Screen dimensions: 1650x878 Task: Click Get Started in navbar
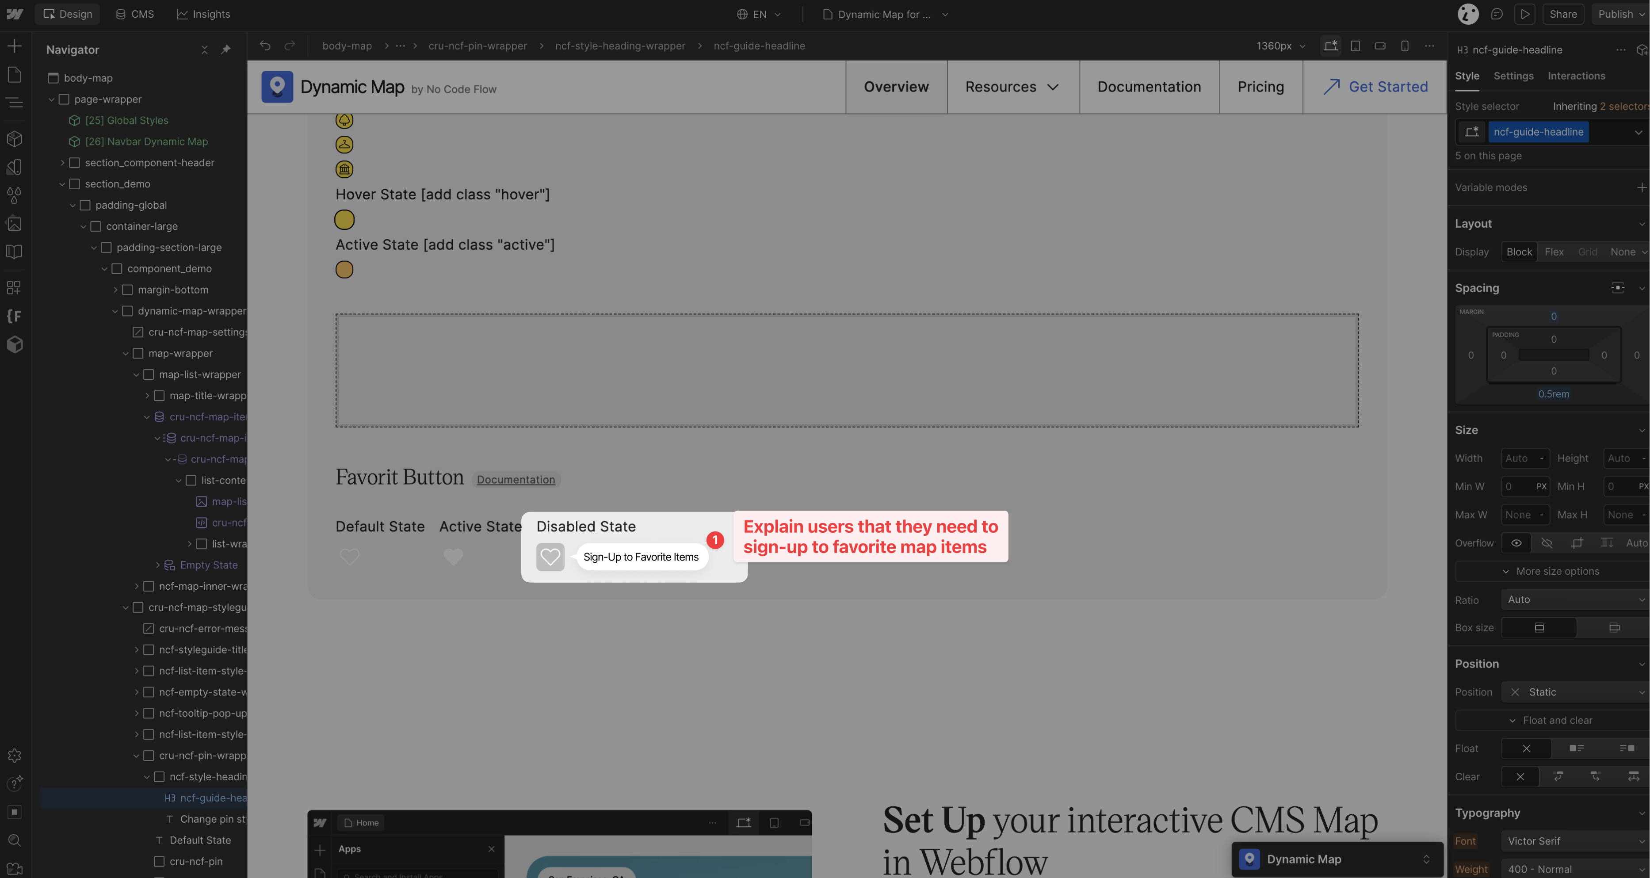[x=1375, y=87]
